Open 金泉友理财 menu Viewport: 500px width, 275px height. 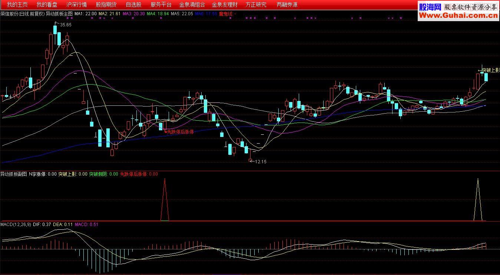click(225, 5)
